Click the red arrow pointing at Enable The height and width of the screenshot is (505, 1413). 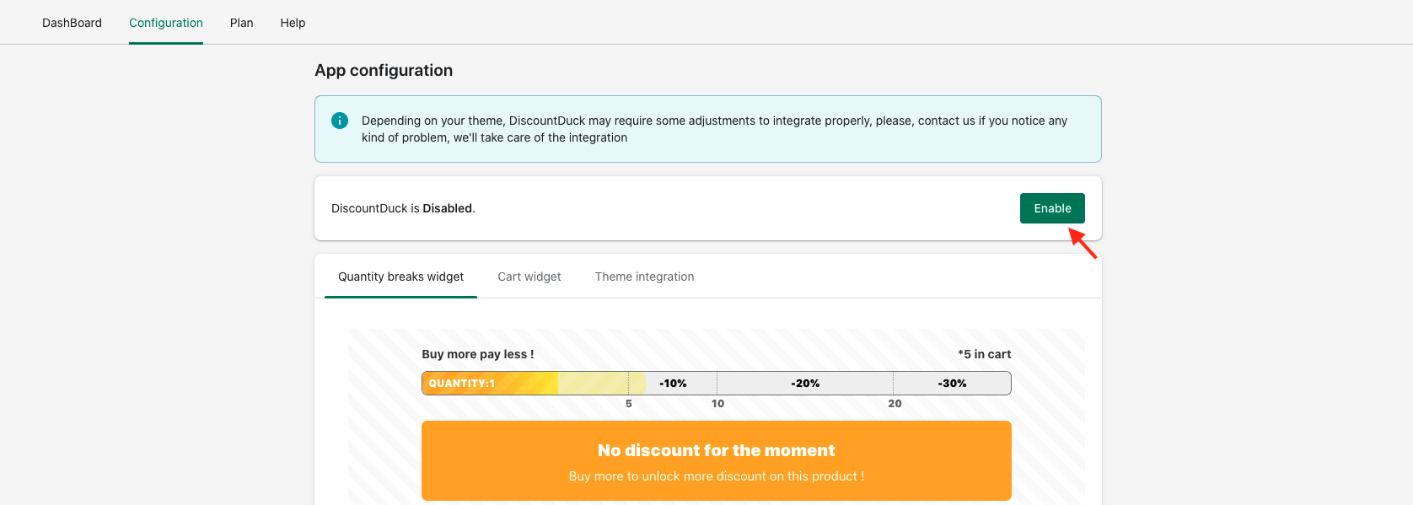pyautogui.click(x=1083, y=244)
